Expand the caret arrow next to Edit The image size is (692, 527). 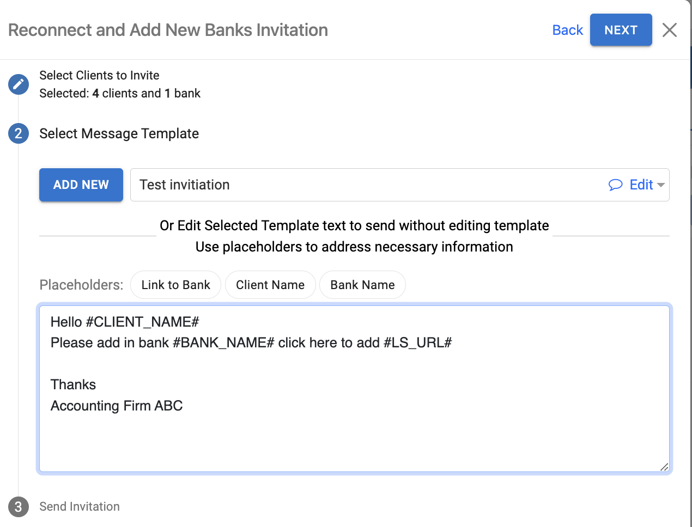661,185
